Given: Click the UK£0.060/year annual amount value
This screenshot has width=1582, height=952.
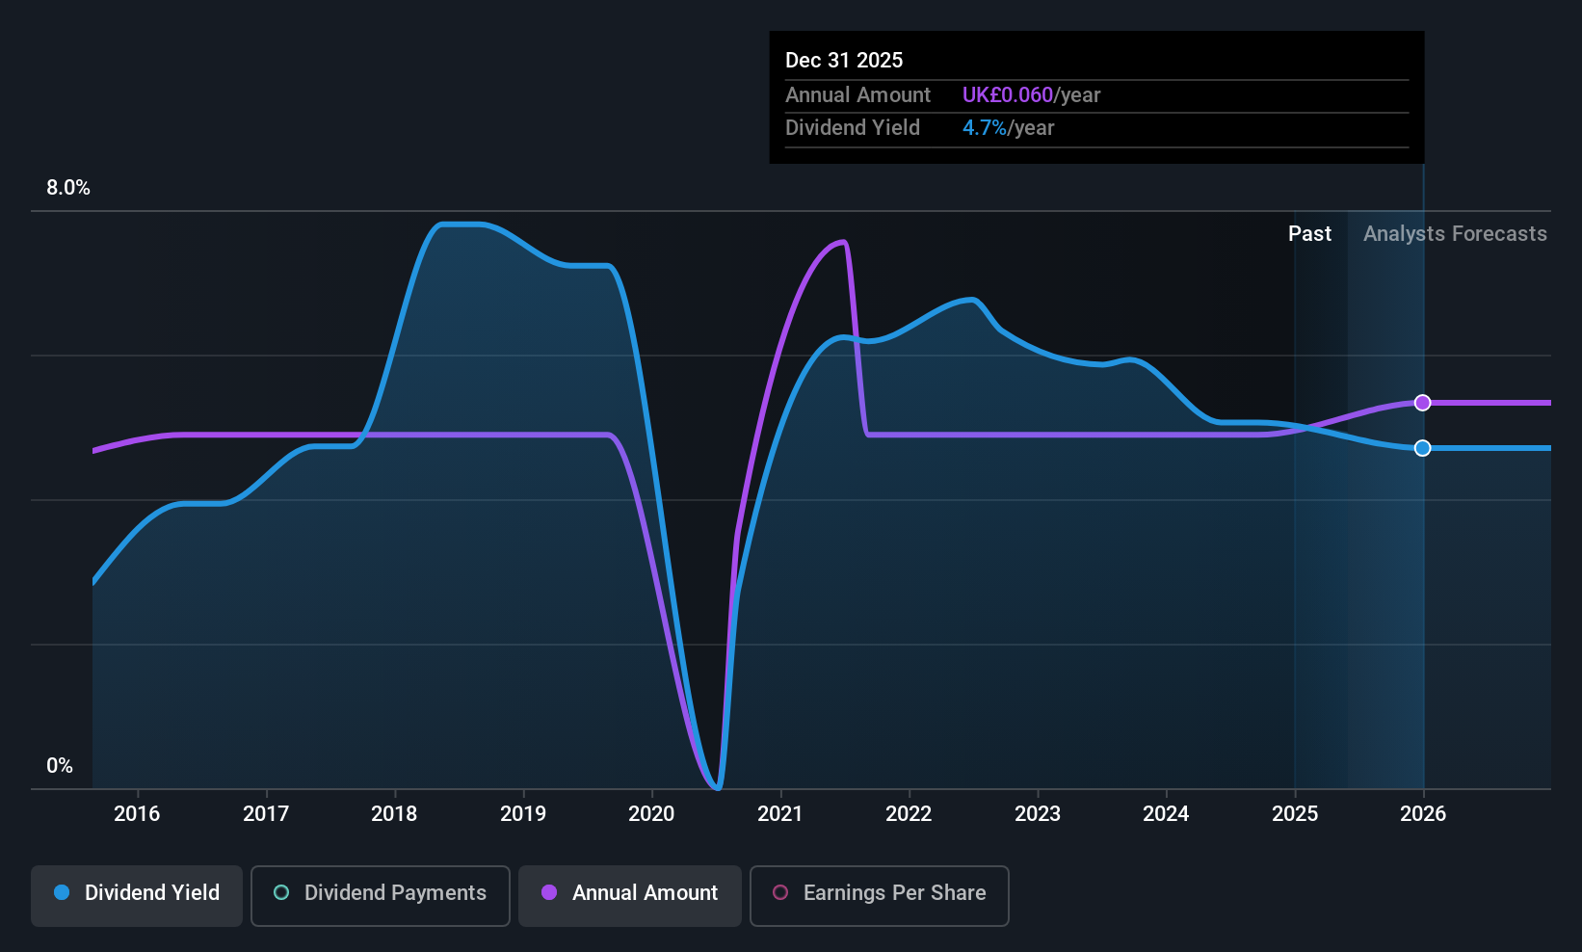Looking at the screenshot, I should tap(1031, 95).
